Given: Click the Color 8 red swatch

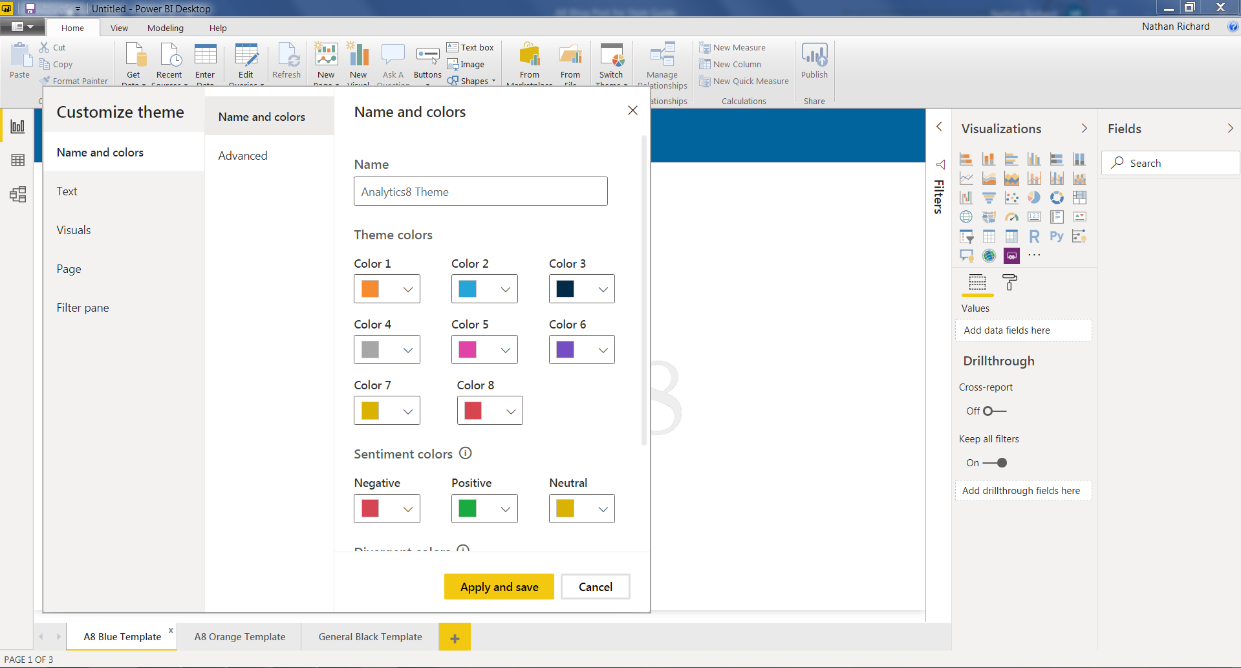Looking at the screenshot, I should [473, 411].
